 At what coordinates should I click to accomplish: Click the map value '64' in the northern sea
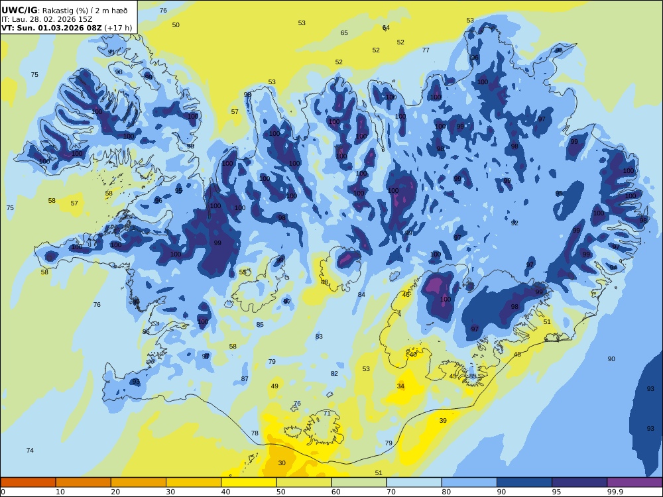(386, 28)
